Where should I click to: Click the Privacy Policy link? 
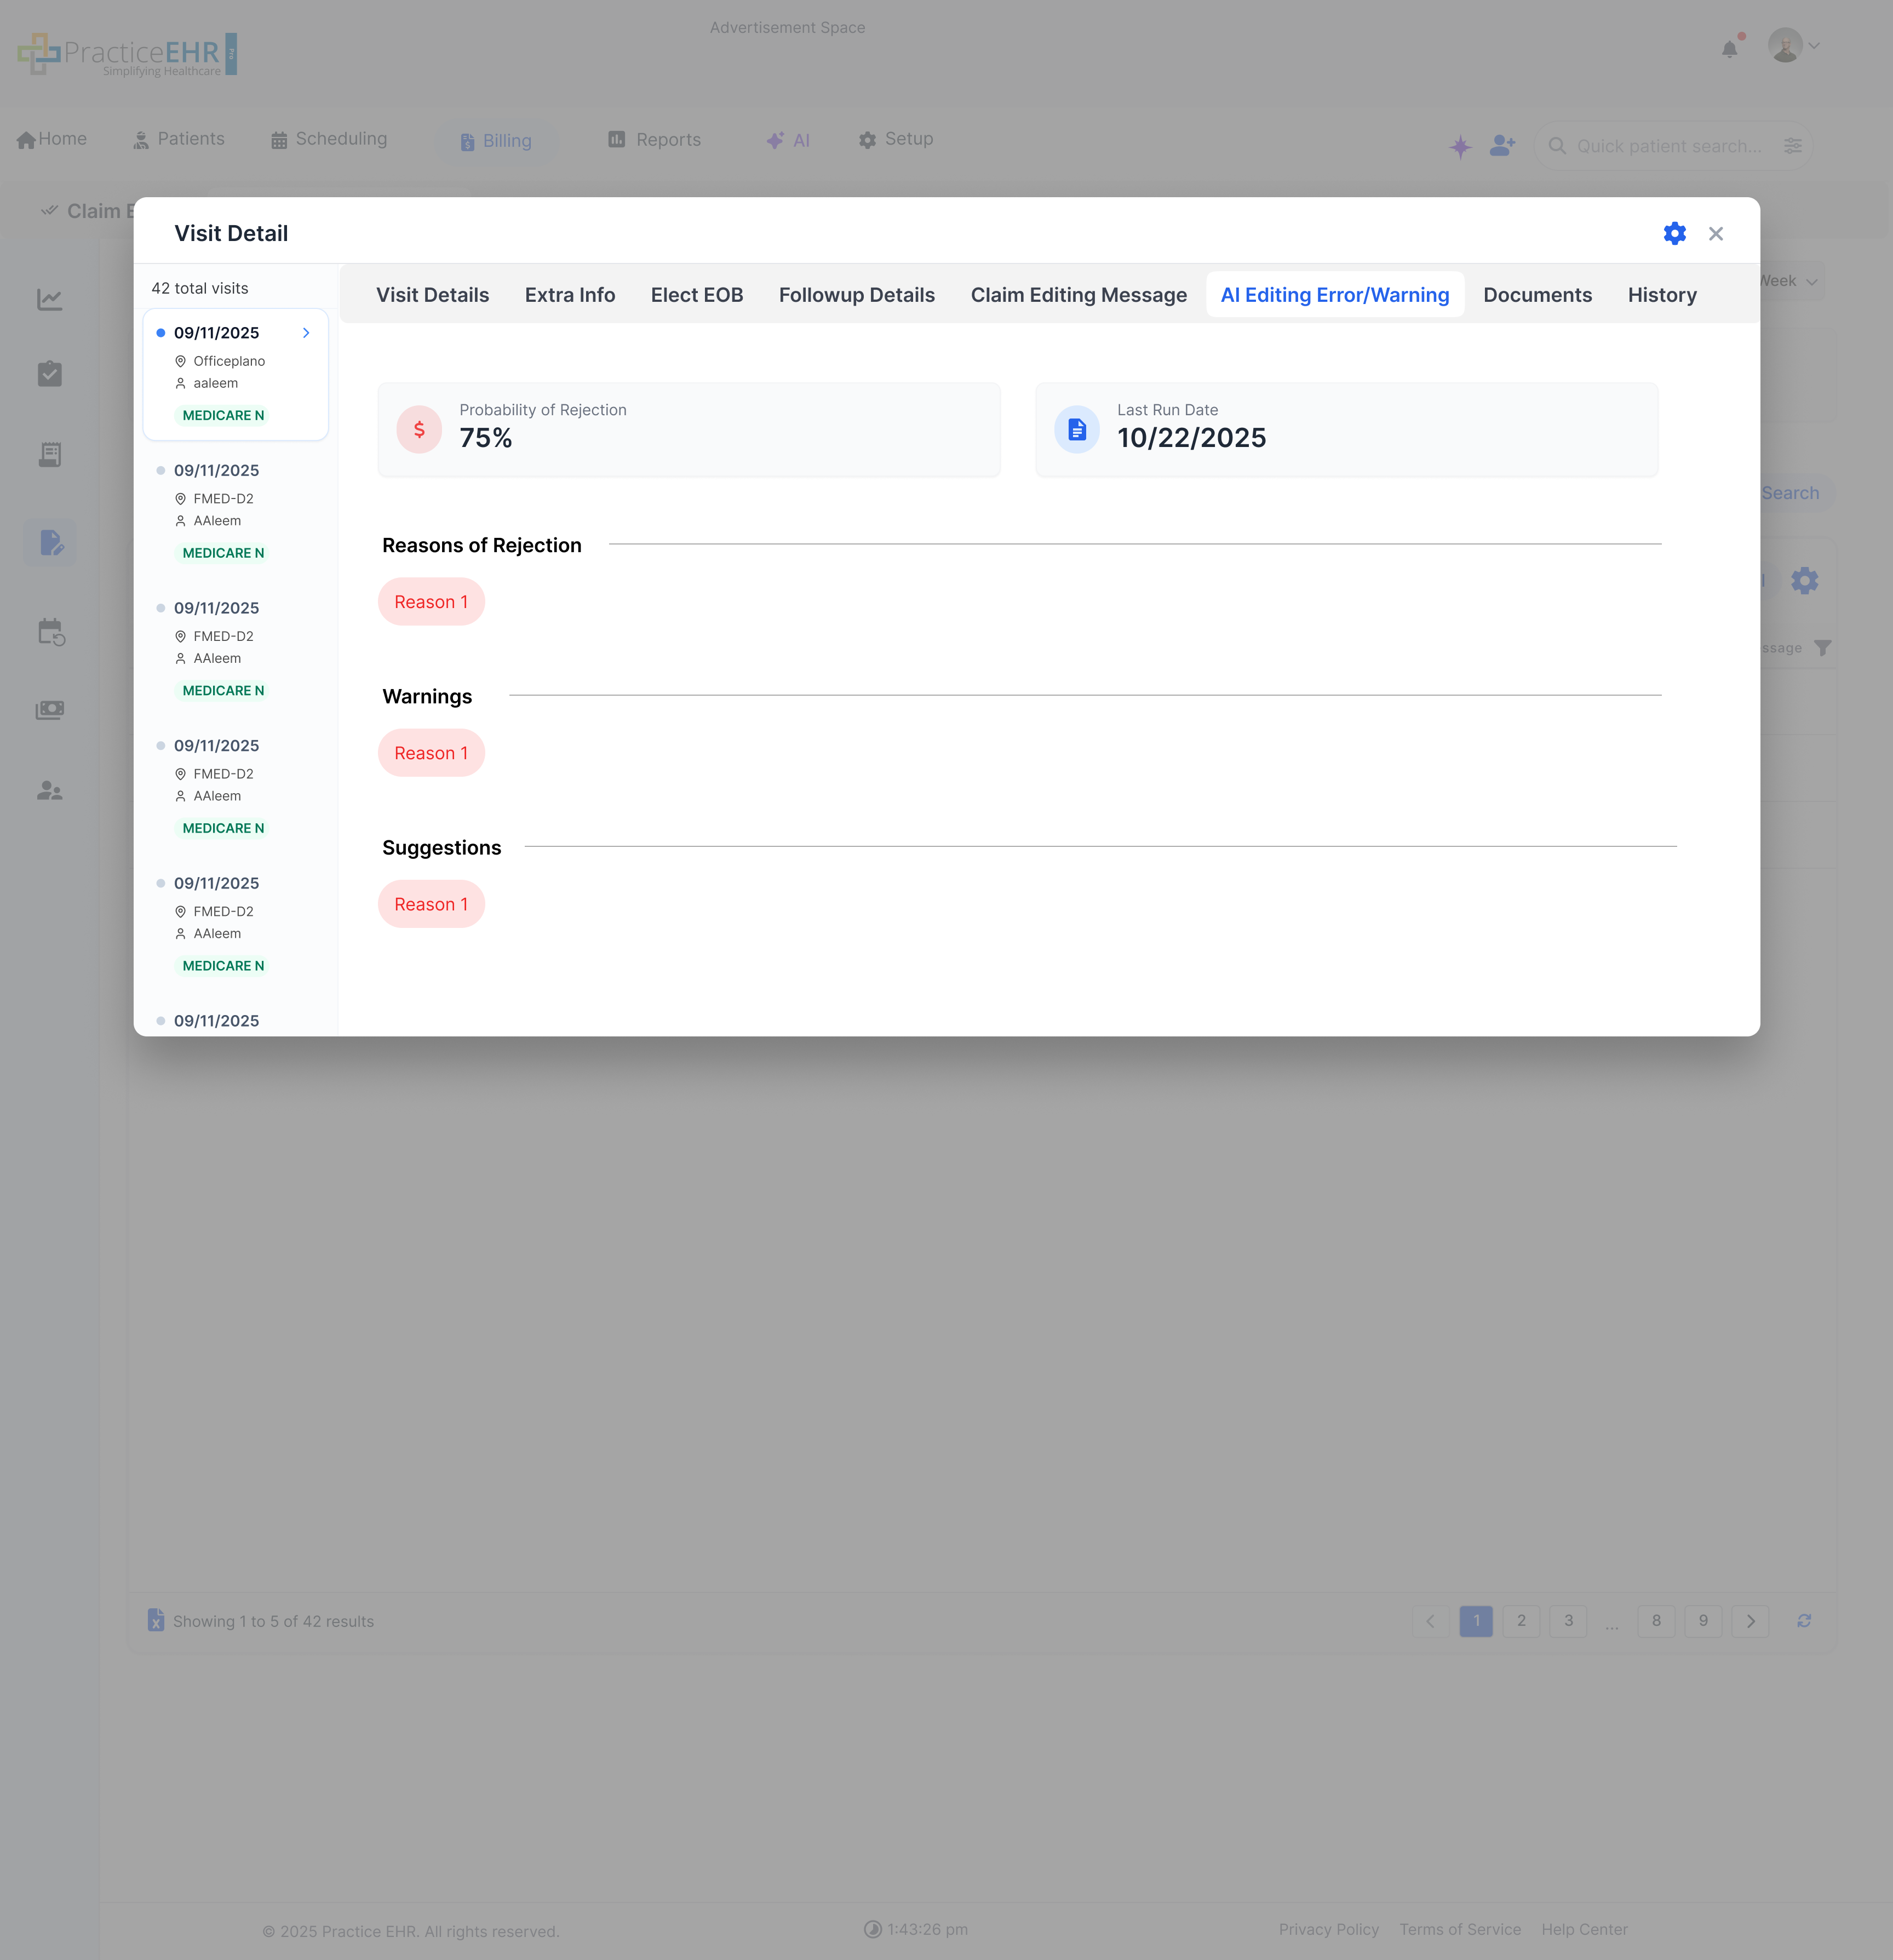(x=1329, y=1929)
